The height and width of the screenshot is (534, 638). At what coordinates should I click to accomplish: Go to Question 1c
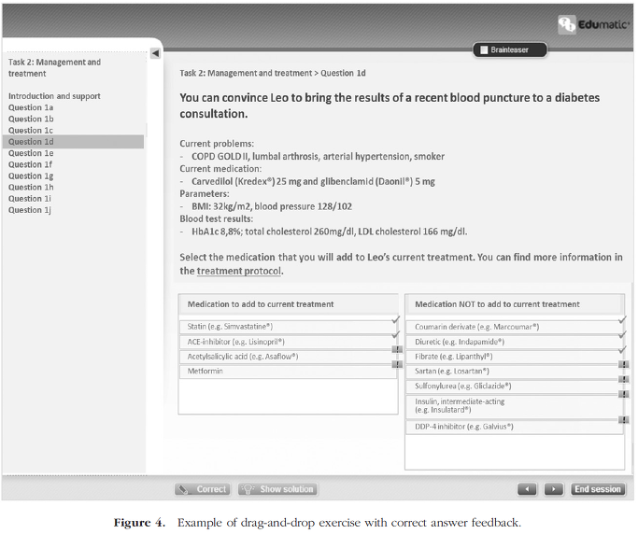31,130
